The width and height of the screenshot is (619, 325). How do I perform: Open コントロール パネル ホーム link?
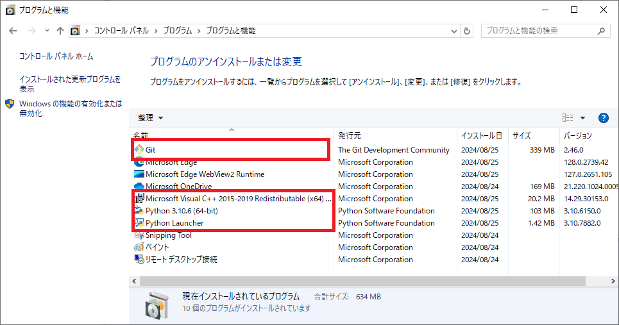(x=56, y=56)
